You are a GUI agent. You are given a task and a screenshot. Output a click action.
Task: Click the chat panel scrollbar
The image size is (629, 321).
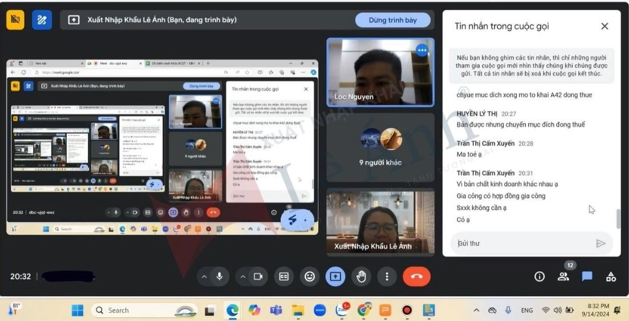(x=616, y=219)
